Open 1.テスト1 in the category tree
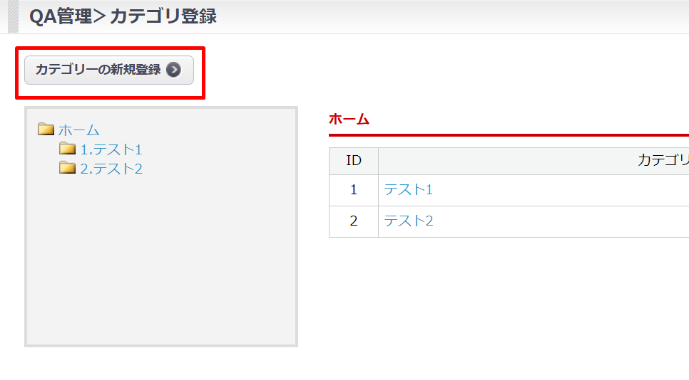This screenshot has height=380, width=689. 111,149
